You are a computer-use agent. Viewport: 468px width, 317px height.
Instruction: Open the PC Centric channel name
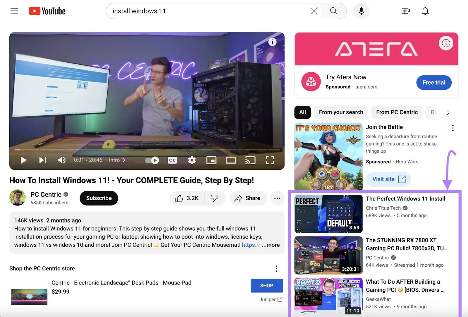tap(46, 195)
